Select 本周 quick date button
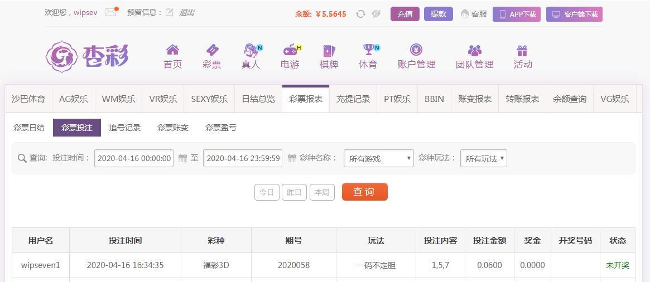The image size is (650, 282). (322, 192)
